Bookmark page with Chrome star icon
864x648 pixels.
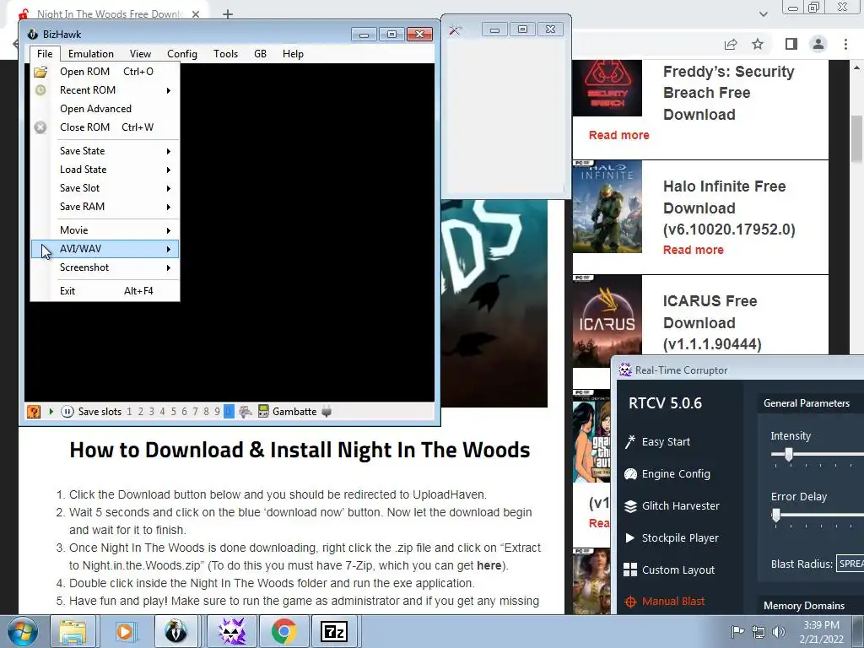[758, 44]
